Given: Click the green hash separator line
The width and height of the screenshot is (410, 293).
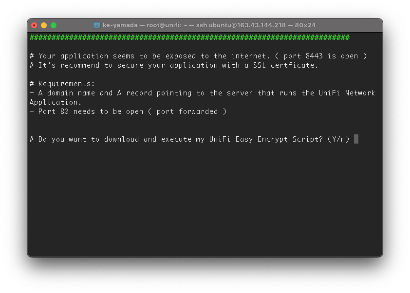Looking at the screenshot, I should click(x=189, y=37).
